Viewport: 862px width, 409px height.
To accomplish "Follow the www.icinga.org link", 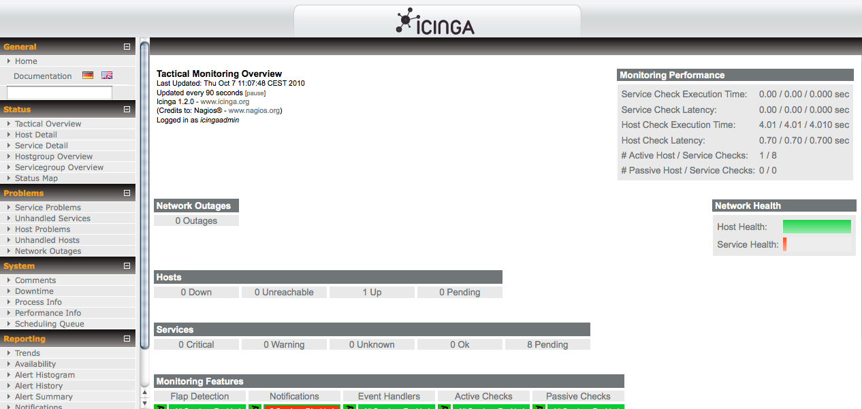I will [x=225, y=101].
